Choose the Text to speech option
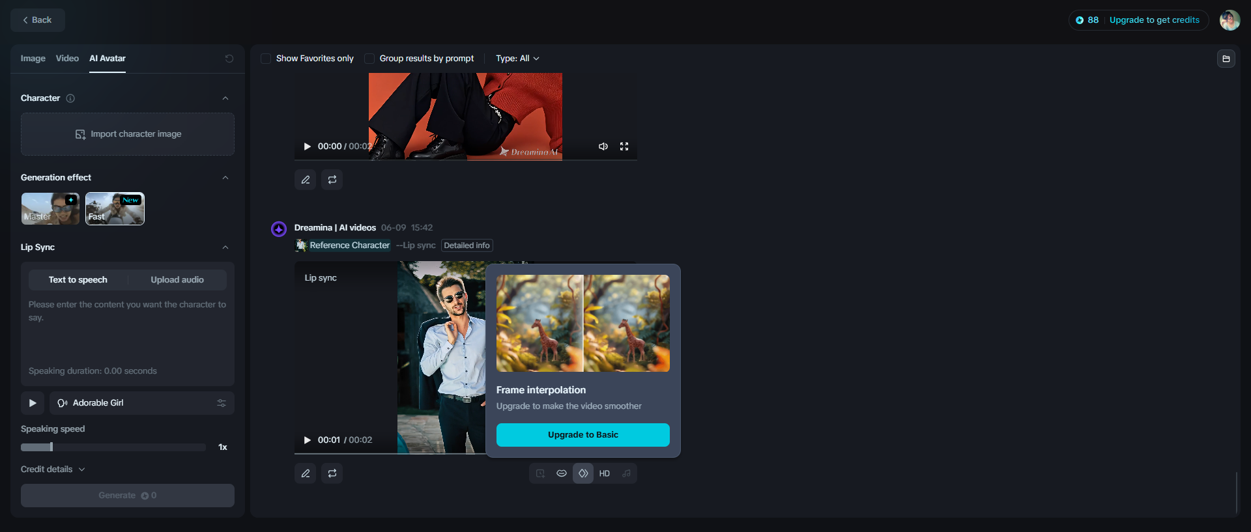 pyautogui.click(x=78, y=280)
